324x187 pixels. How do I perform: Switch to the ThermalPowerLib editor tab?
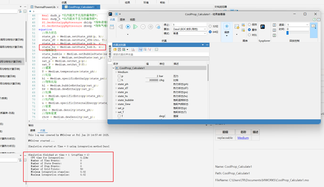coord(45,7)
